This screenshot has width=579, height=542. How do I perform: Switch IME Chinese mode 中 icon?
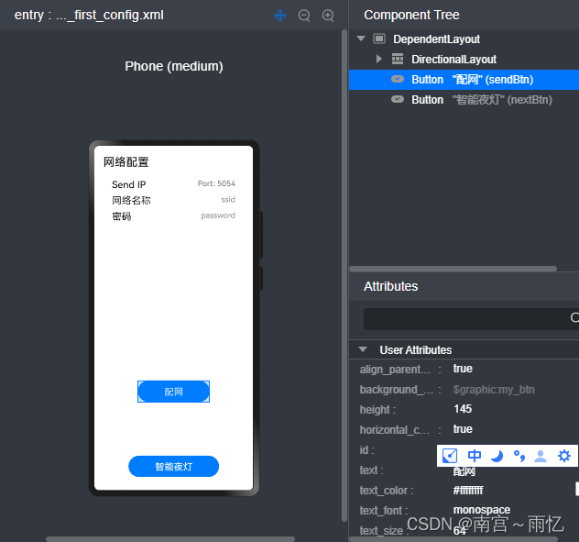475,456
